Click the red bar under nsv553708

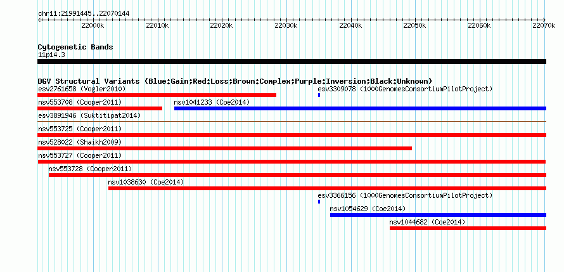point(99,108)
